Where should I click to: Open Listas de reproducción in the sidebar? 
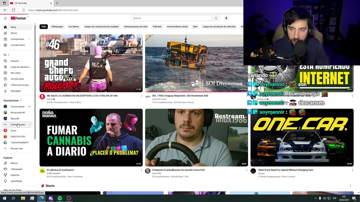click(x=17, y=67)
